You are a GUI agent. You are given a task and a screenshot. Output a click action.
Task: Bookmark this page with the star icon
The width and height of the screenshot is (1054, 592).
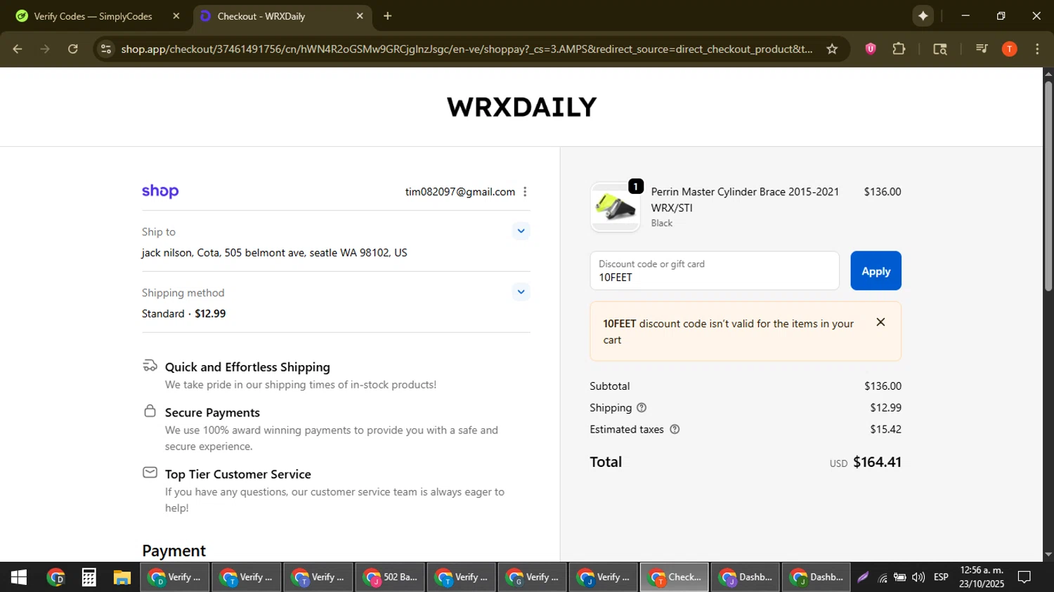pos(832,49)
